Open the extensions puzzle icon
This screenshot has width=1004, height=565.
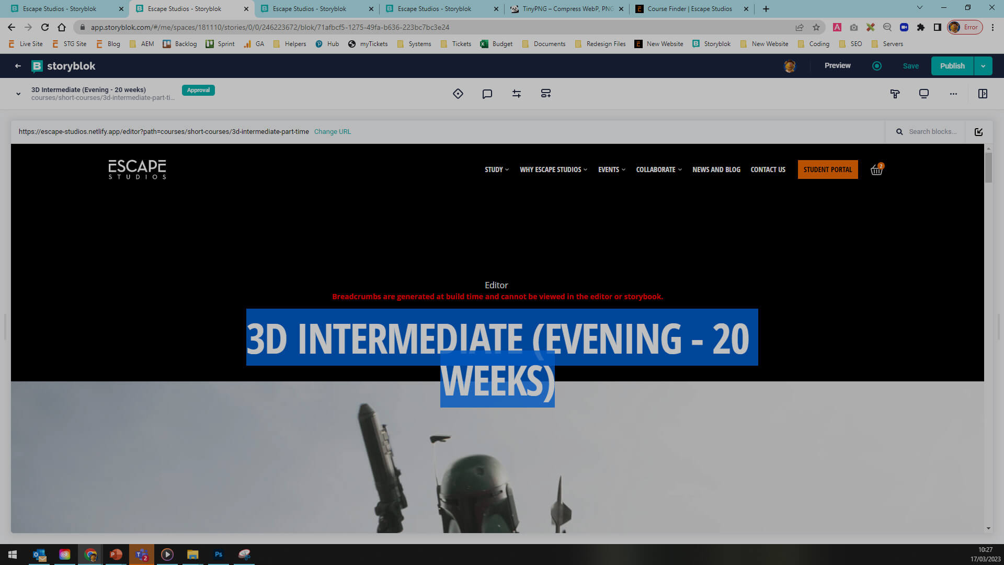pos(921,27)
